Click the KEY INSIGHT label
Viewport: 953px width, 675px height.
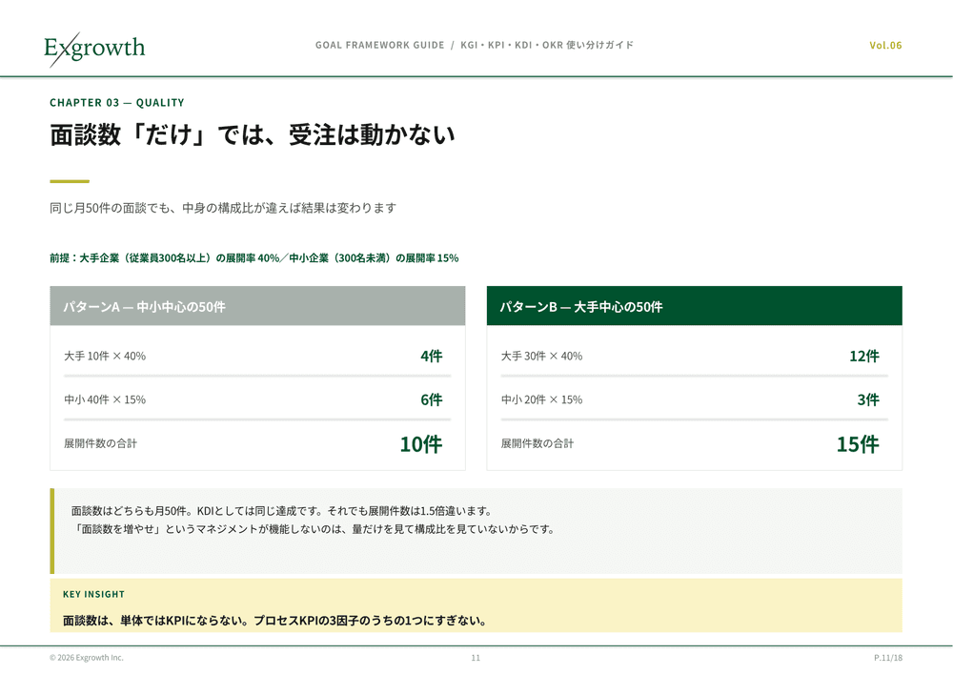coord(93,594)
